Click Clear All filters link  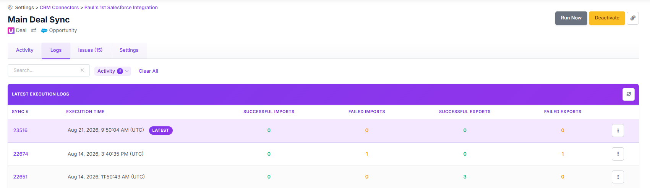(148, 71)
